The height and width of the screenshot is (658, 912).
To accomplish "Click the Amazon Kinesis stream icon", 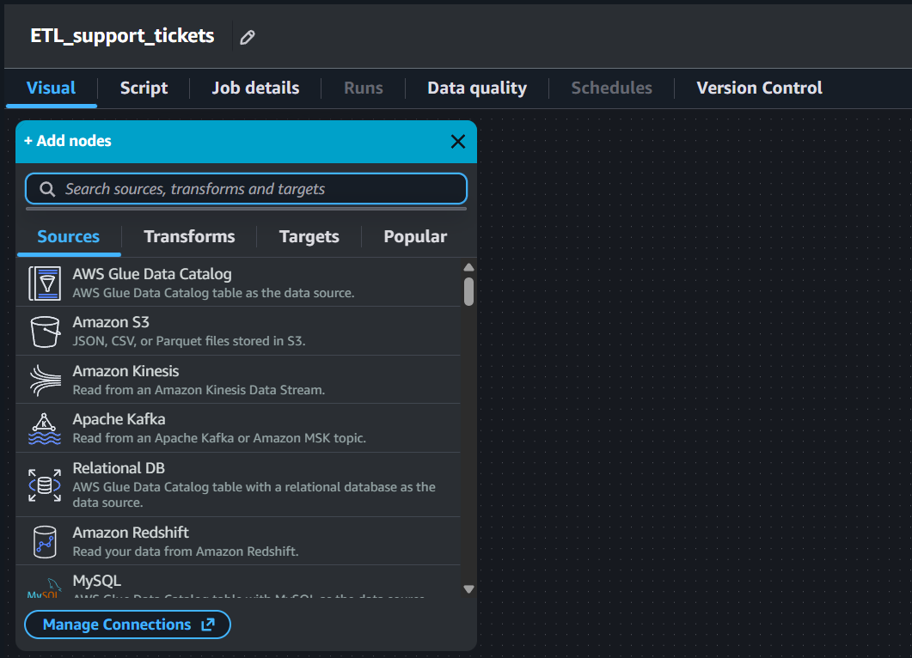I will point(45,380).
